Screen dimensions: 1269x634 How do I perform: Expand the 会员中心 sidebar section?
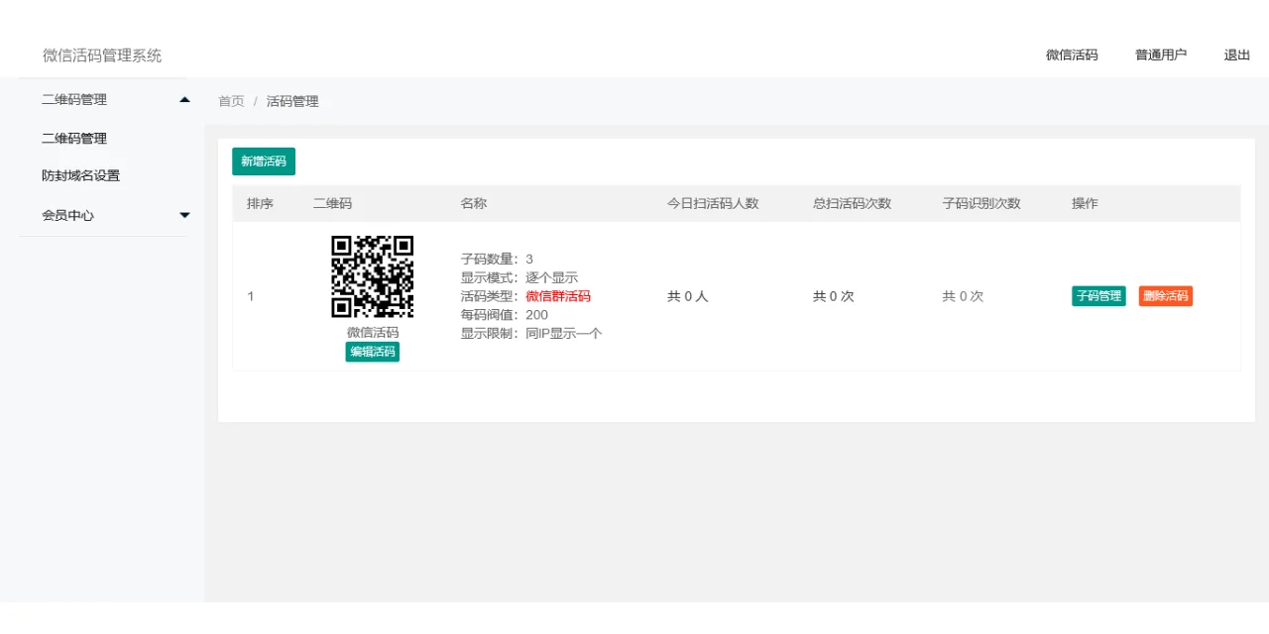coord(67,214)
